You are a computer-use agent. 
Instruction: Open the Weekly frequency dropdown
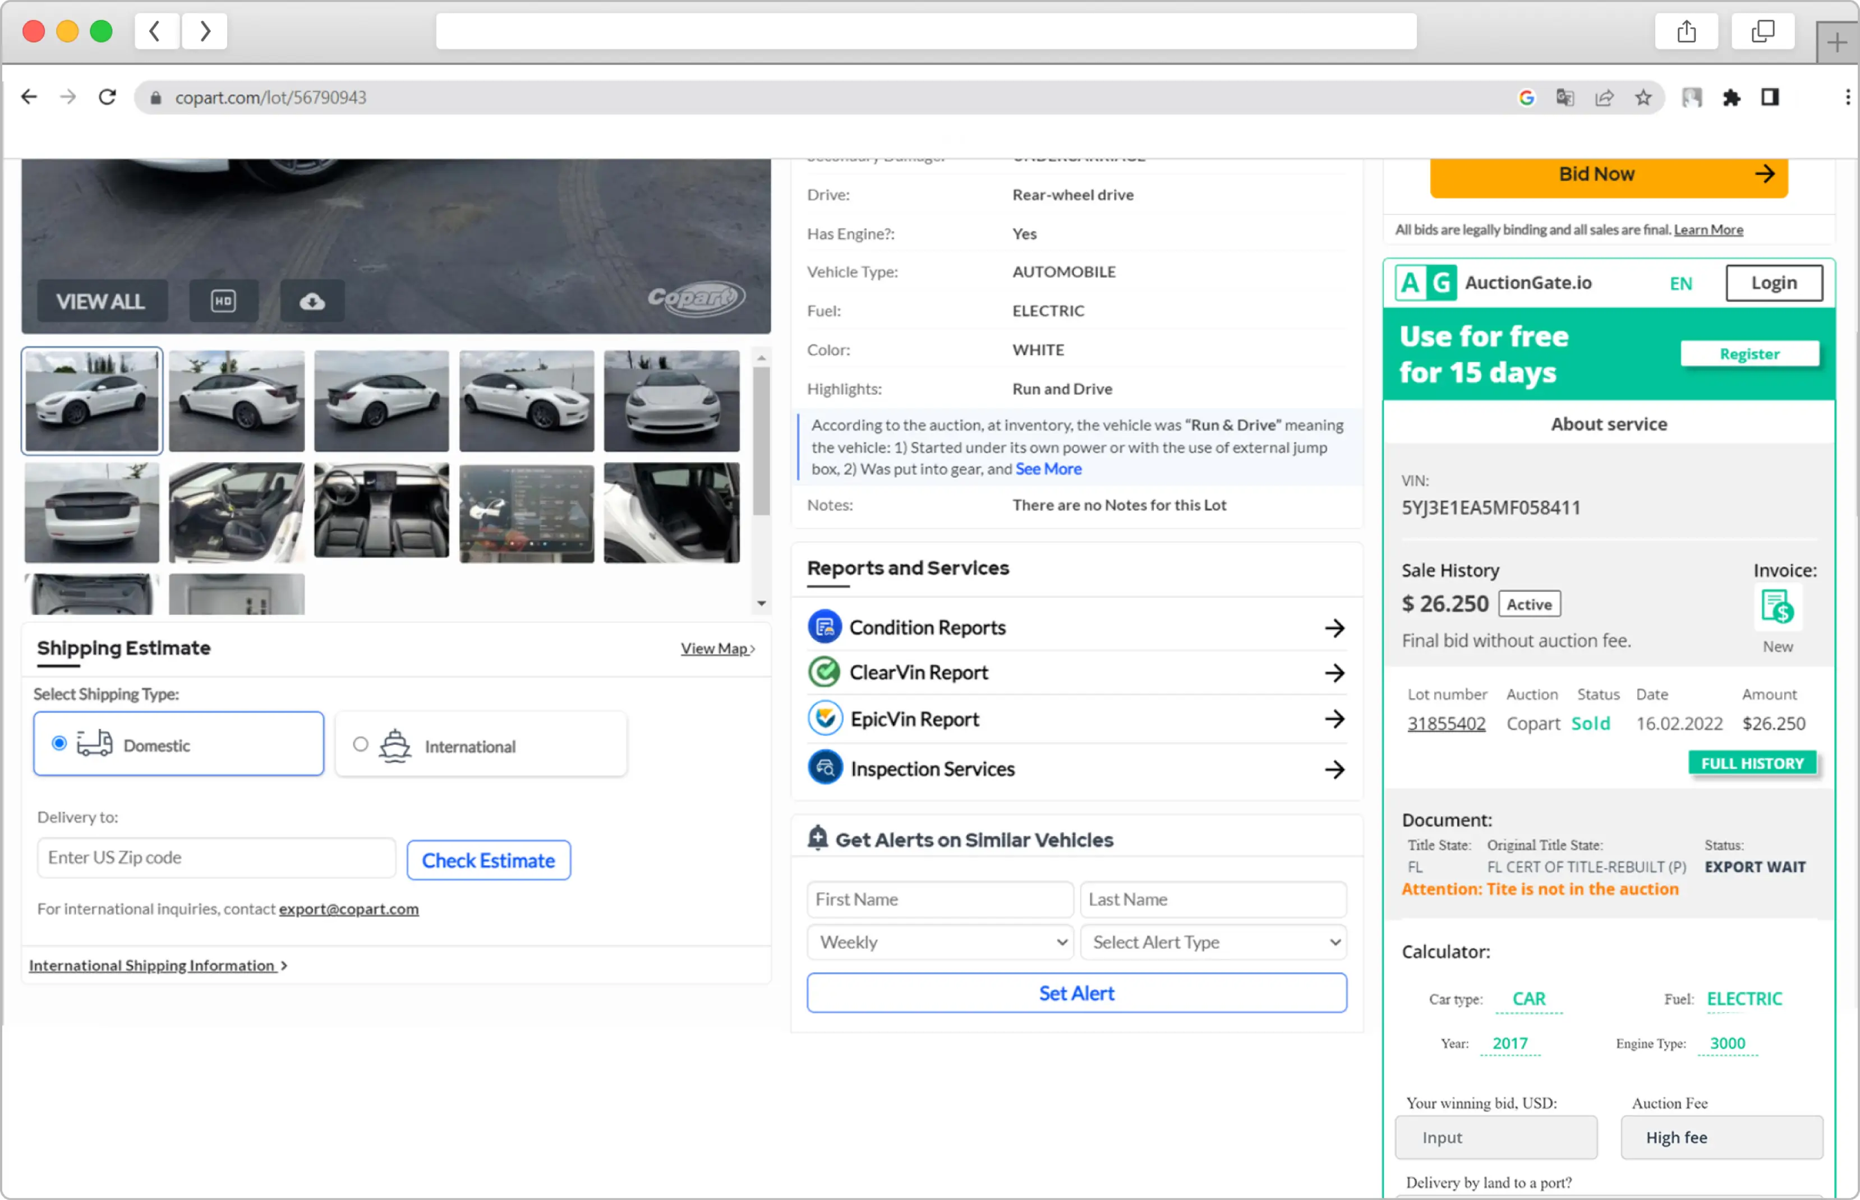(940, 942)
